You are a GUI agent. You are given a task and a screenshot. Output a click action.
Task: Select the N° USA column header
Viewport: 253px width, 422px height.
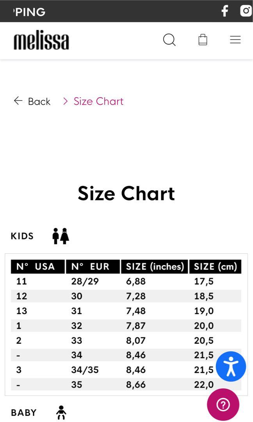click(37, 266)
